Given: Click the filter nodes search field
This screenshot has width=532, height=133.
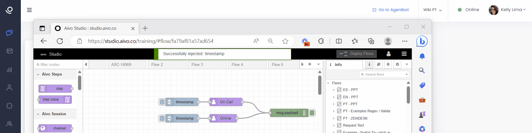Looking at the screenshot, I should [58, 64].
